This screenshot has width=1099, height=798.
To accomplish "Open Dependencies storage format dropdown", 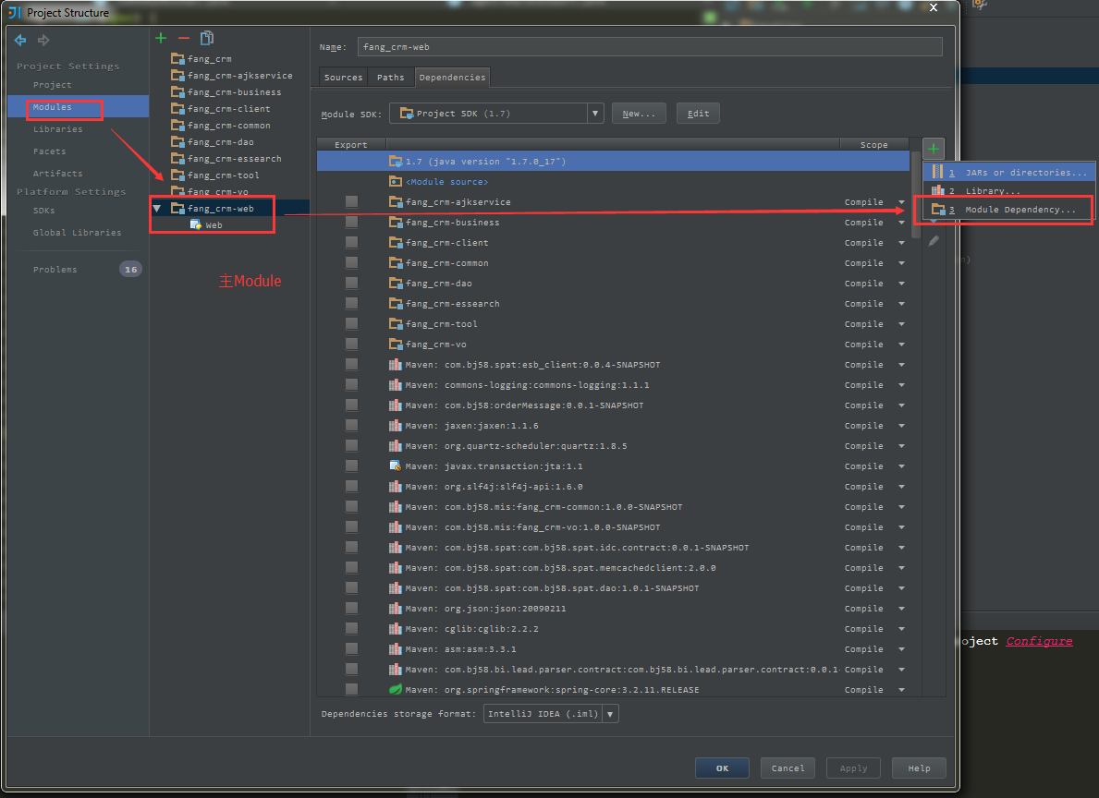I will coord(610,714).
